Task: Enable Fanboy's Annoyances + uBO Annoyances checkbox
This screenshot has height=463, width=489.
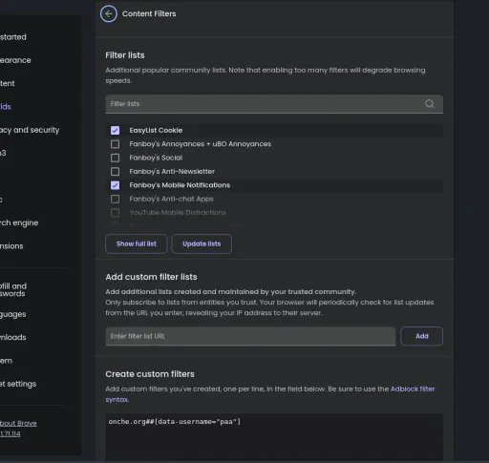Action: [115, 144]
